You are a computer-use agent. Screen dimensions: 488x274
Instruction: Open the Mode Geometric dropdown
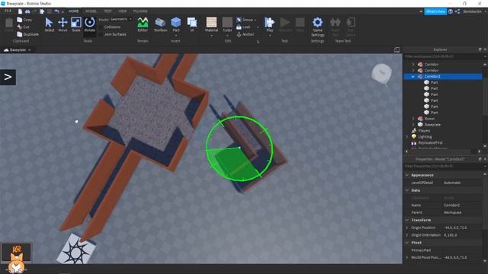(x=121, y=19)
